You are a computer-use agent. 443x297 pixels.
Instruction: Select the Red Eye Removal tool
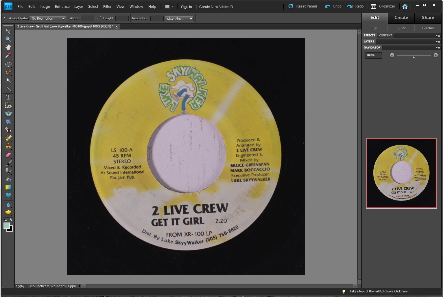8,130
